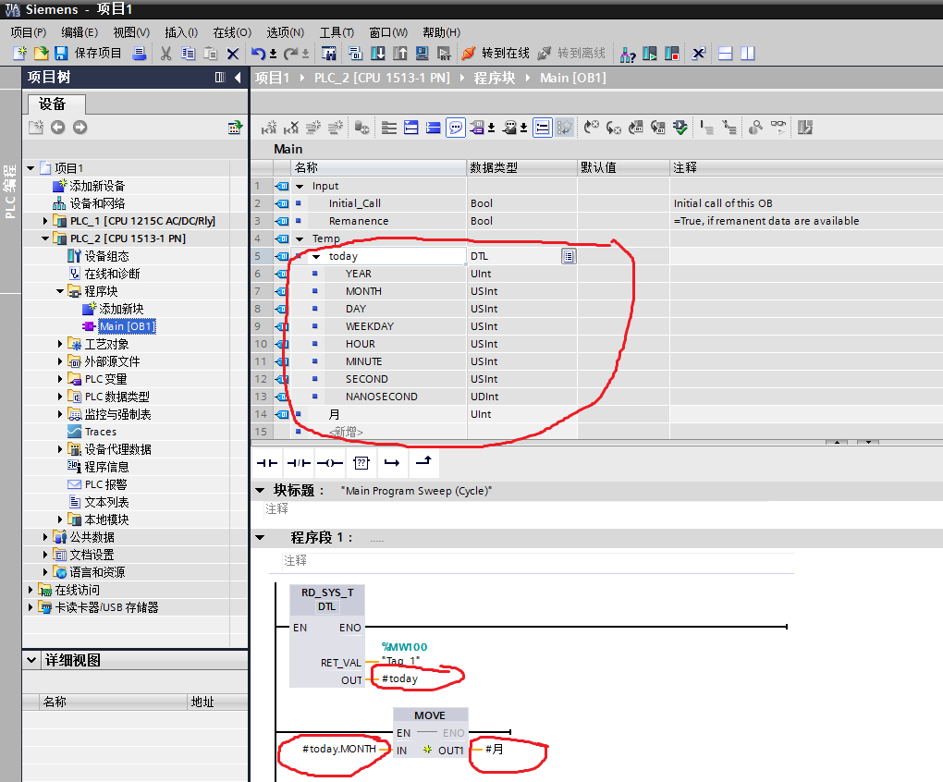
Task: Click the copy icon in toolbar
Action: click(189, 54)
